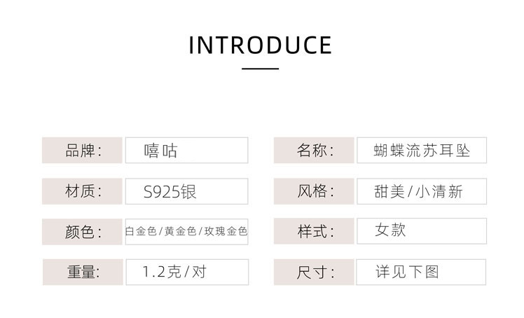Select the 颜色 label cell
The height and width of the screenshot is (318, 524).
(x=83, y=231)
